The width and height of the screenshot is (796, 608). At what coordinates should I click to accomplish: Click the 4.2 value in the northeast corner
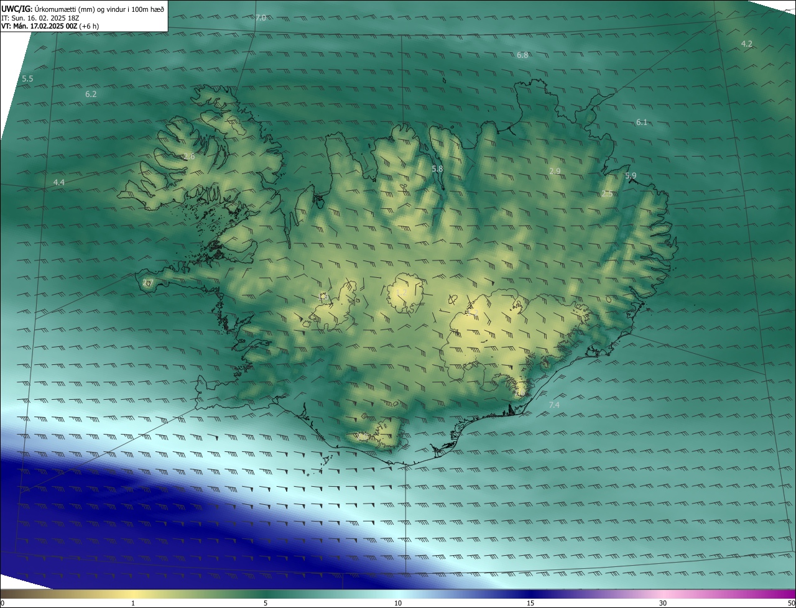tap(747, 44)
